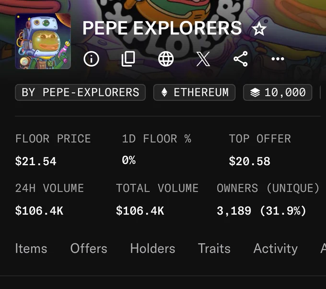Open the Traits tab
326x289 pixels.
click(x=214, y=248)
